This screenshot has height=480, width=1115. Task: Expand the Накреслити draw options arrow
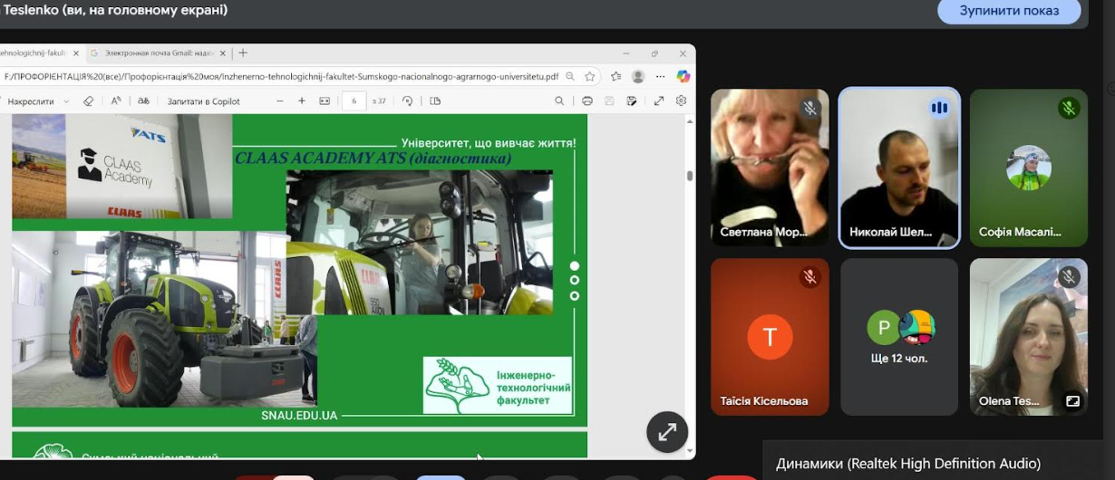tap(67, 101)
